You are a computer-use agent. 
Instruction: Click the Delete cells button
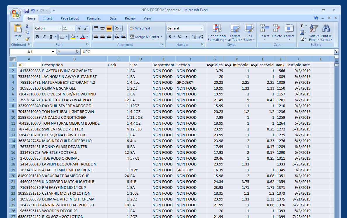277,32
